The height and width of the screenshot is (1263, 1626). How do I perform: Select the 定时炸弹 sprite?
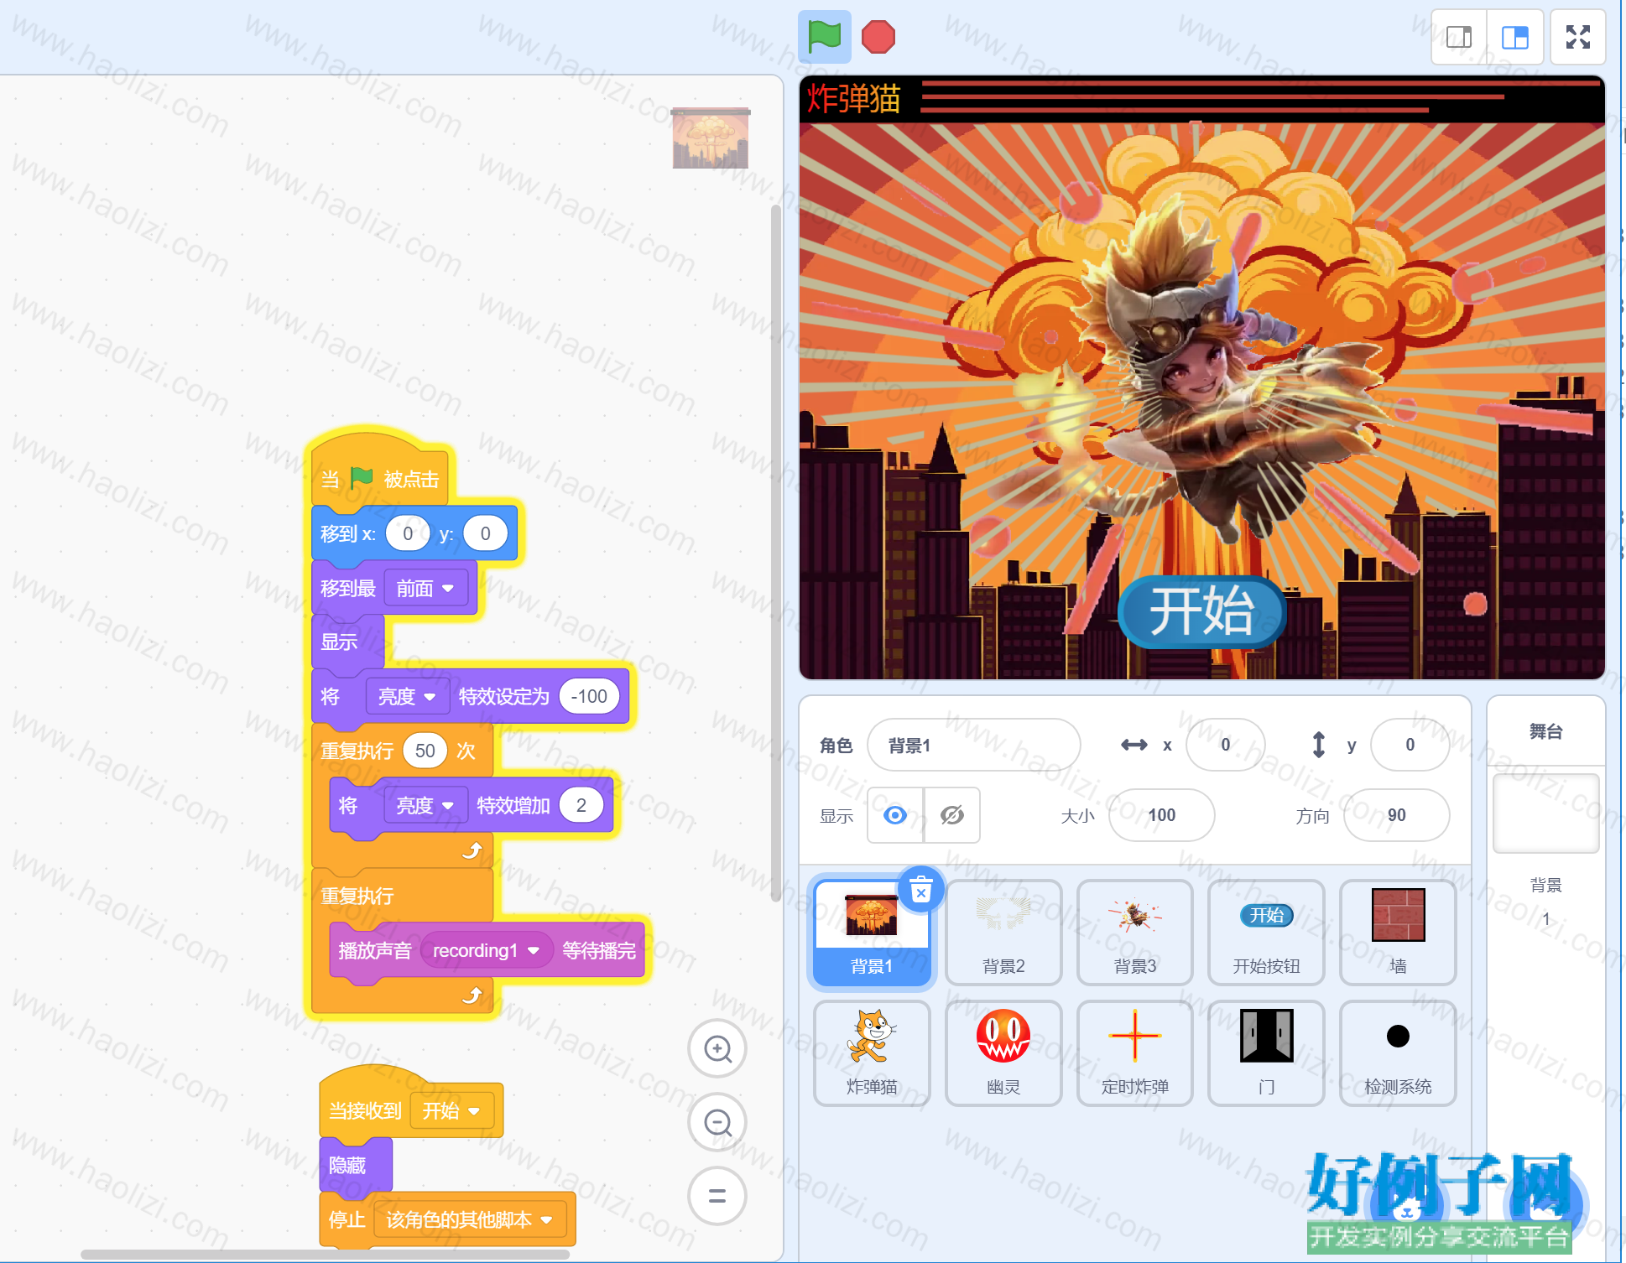pyautogui.click(x=1135, y=1053)
